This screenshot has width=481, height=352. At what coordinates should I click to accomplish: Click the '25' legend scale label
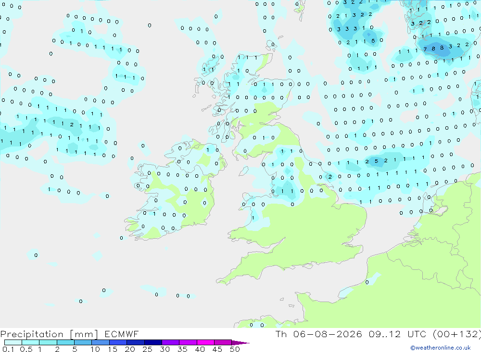147,349
